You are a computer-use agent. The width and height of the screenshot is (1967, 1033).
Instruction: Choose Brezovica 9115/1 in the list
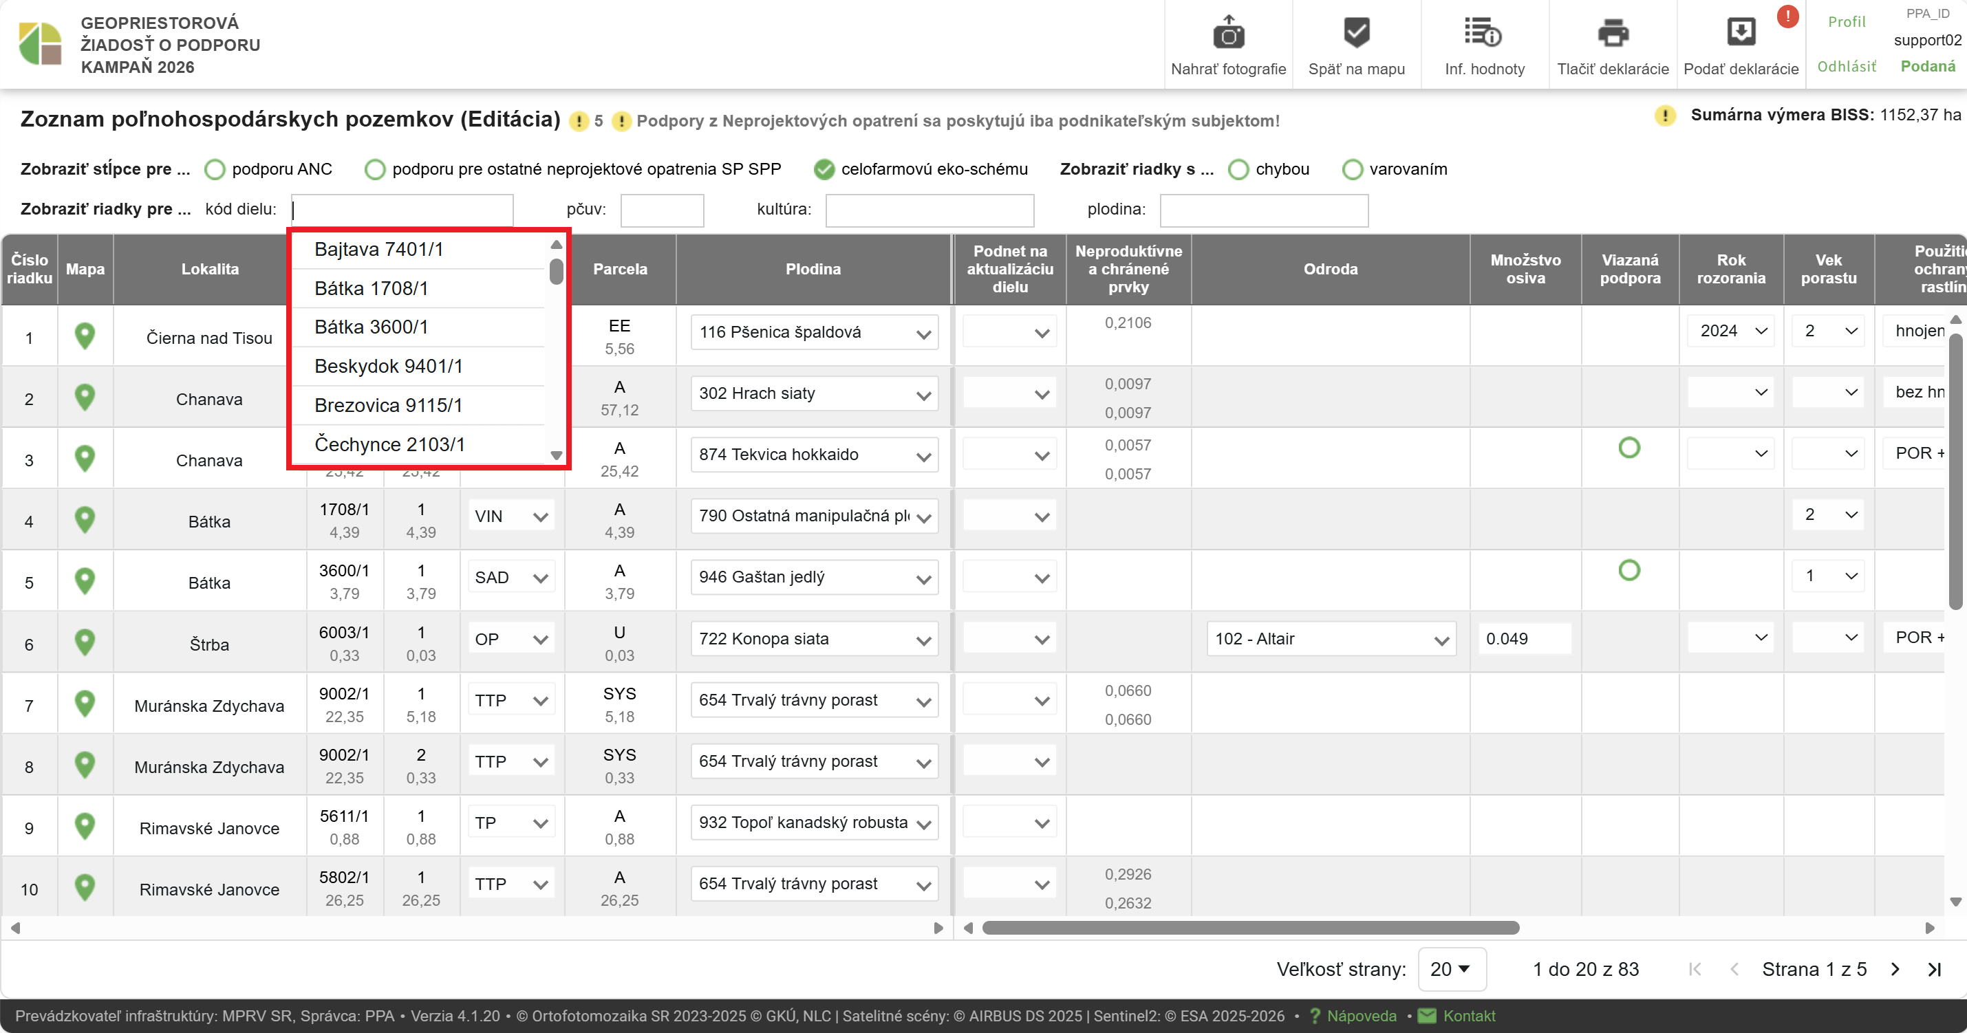[x=388, y=404]
